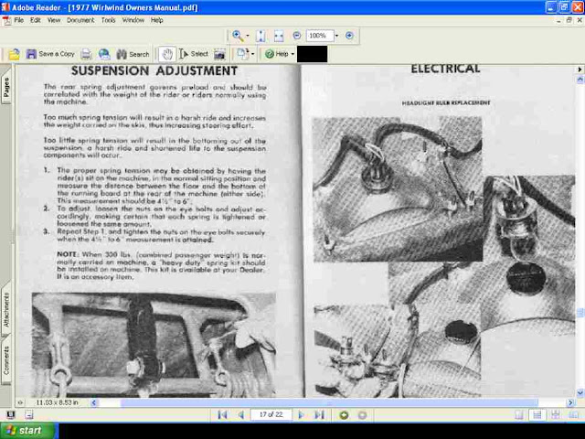Open the Pages side tab
This screenshot has width=585, height=439.
6,87
